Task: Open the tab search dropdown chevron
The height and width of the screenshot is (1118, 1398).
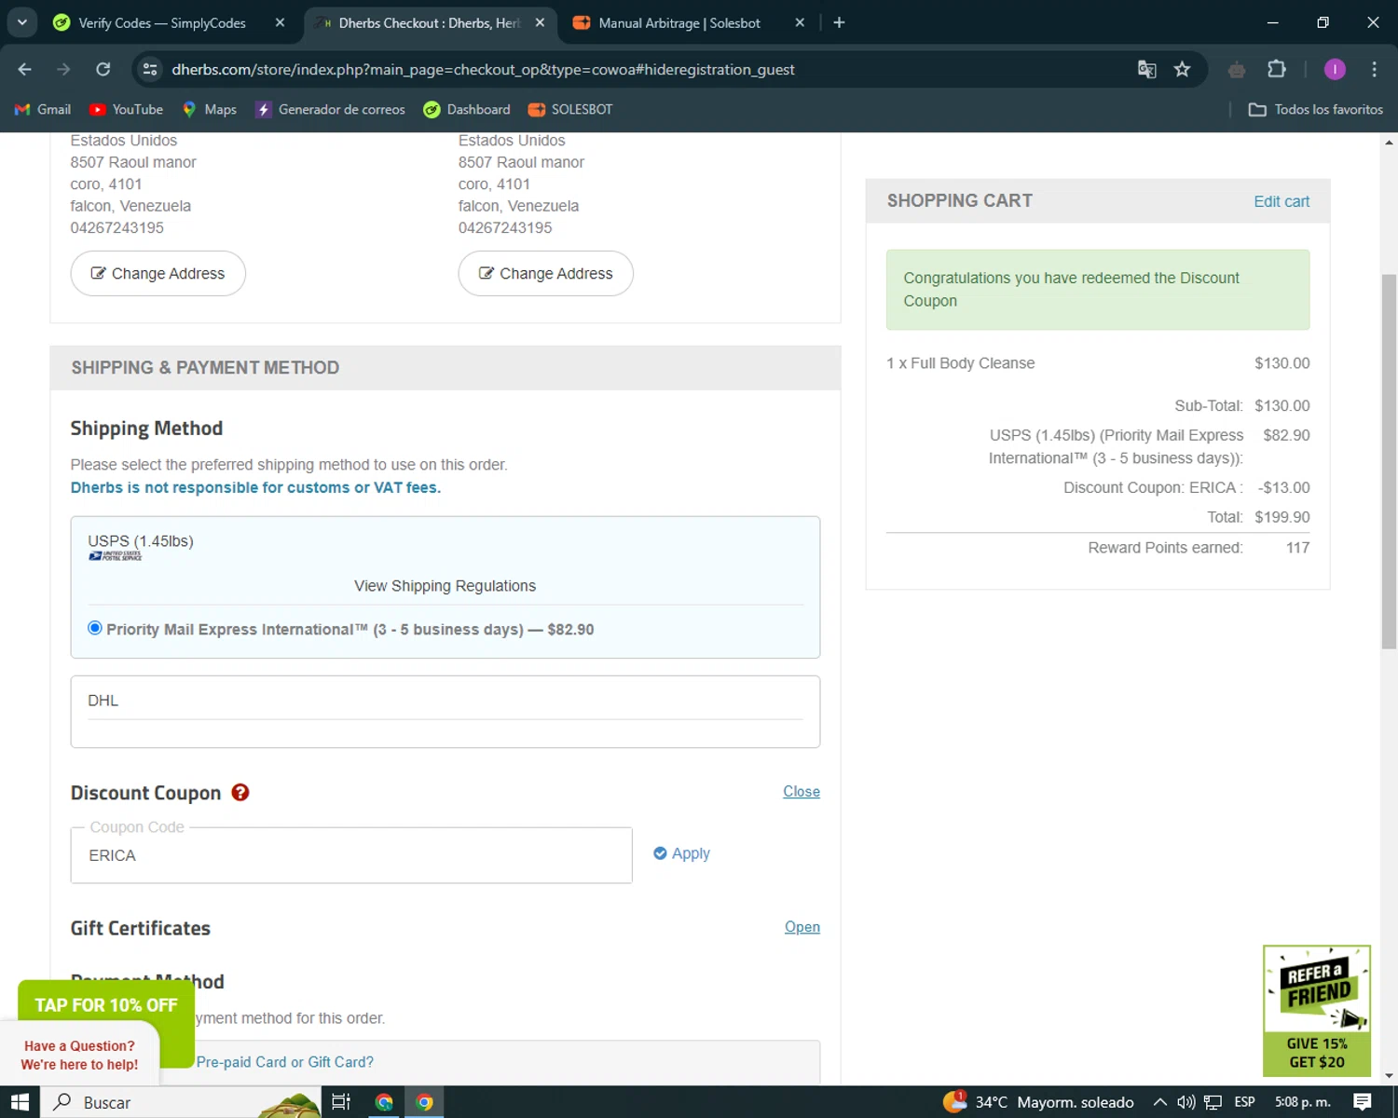Action: coord(21,22)
